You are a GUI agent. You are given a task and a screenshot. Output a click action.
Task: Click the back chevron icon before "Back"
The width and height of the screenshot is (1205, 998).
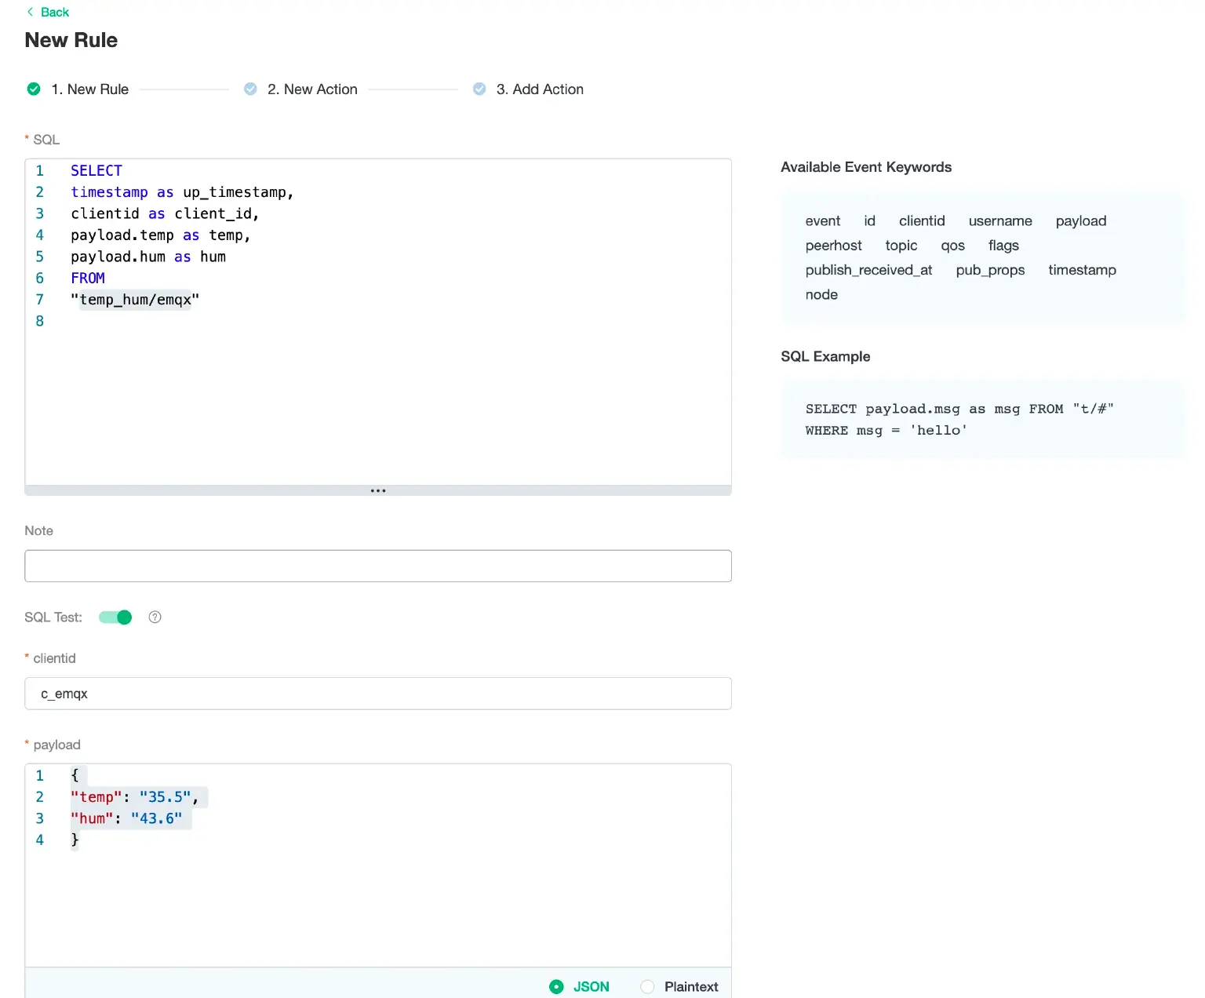[x=31, y=12]
